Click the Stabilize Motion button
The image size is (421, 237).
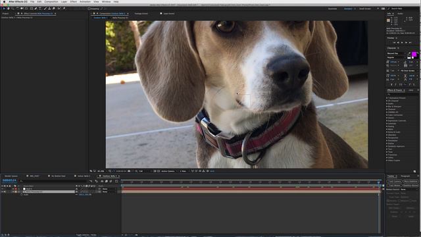coord(410,186)
